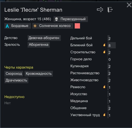Click the rename pawn icon
This screenshot has width=132, height=128.
100,10
